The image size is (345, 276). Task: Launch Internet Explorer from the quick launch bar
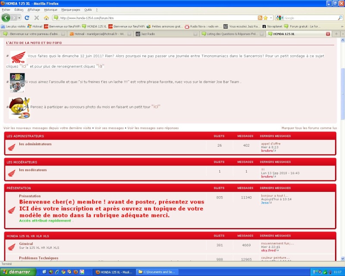coord(57,272)
